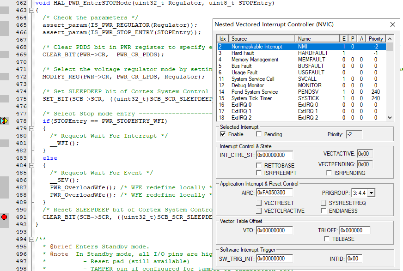Viewport: 403px width, 271px height.
Task: Collapse the comment block fold at line 494
Action: tap(31, 239)
